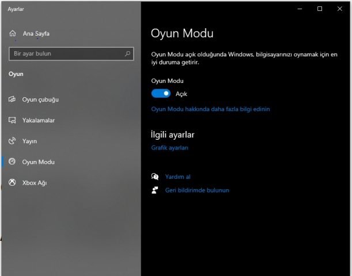The image size is (352, 276).
Task: Close the Ayarlar window
Action: 340,9
